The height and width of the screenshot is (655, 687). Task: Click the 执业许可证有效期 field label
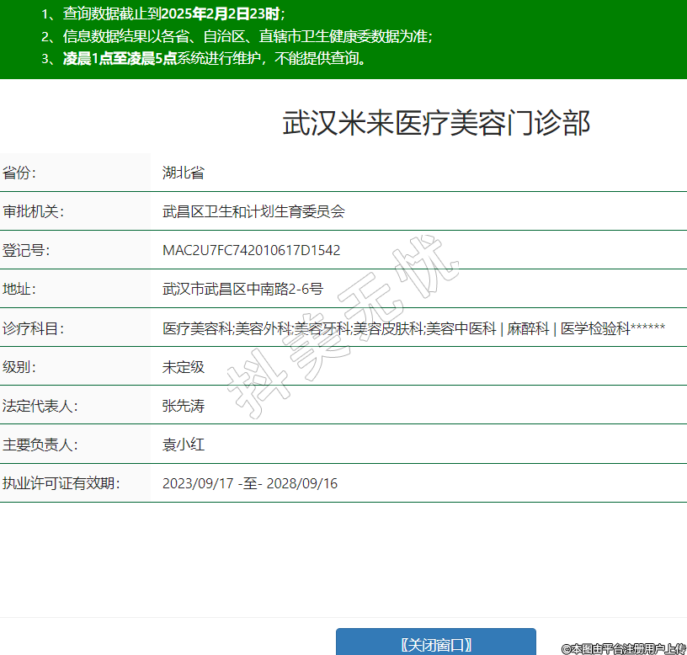[61, 483]
